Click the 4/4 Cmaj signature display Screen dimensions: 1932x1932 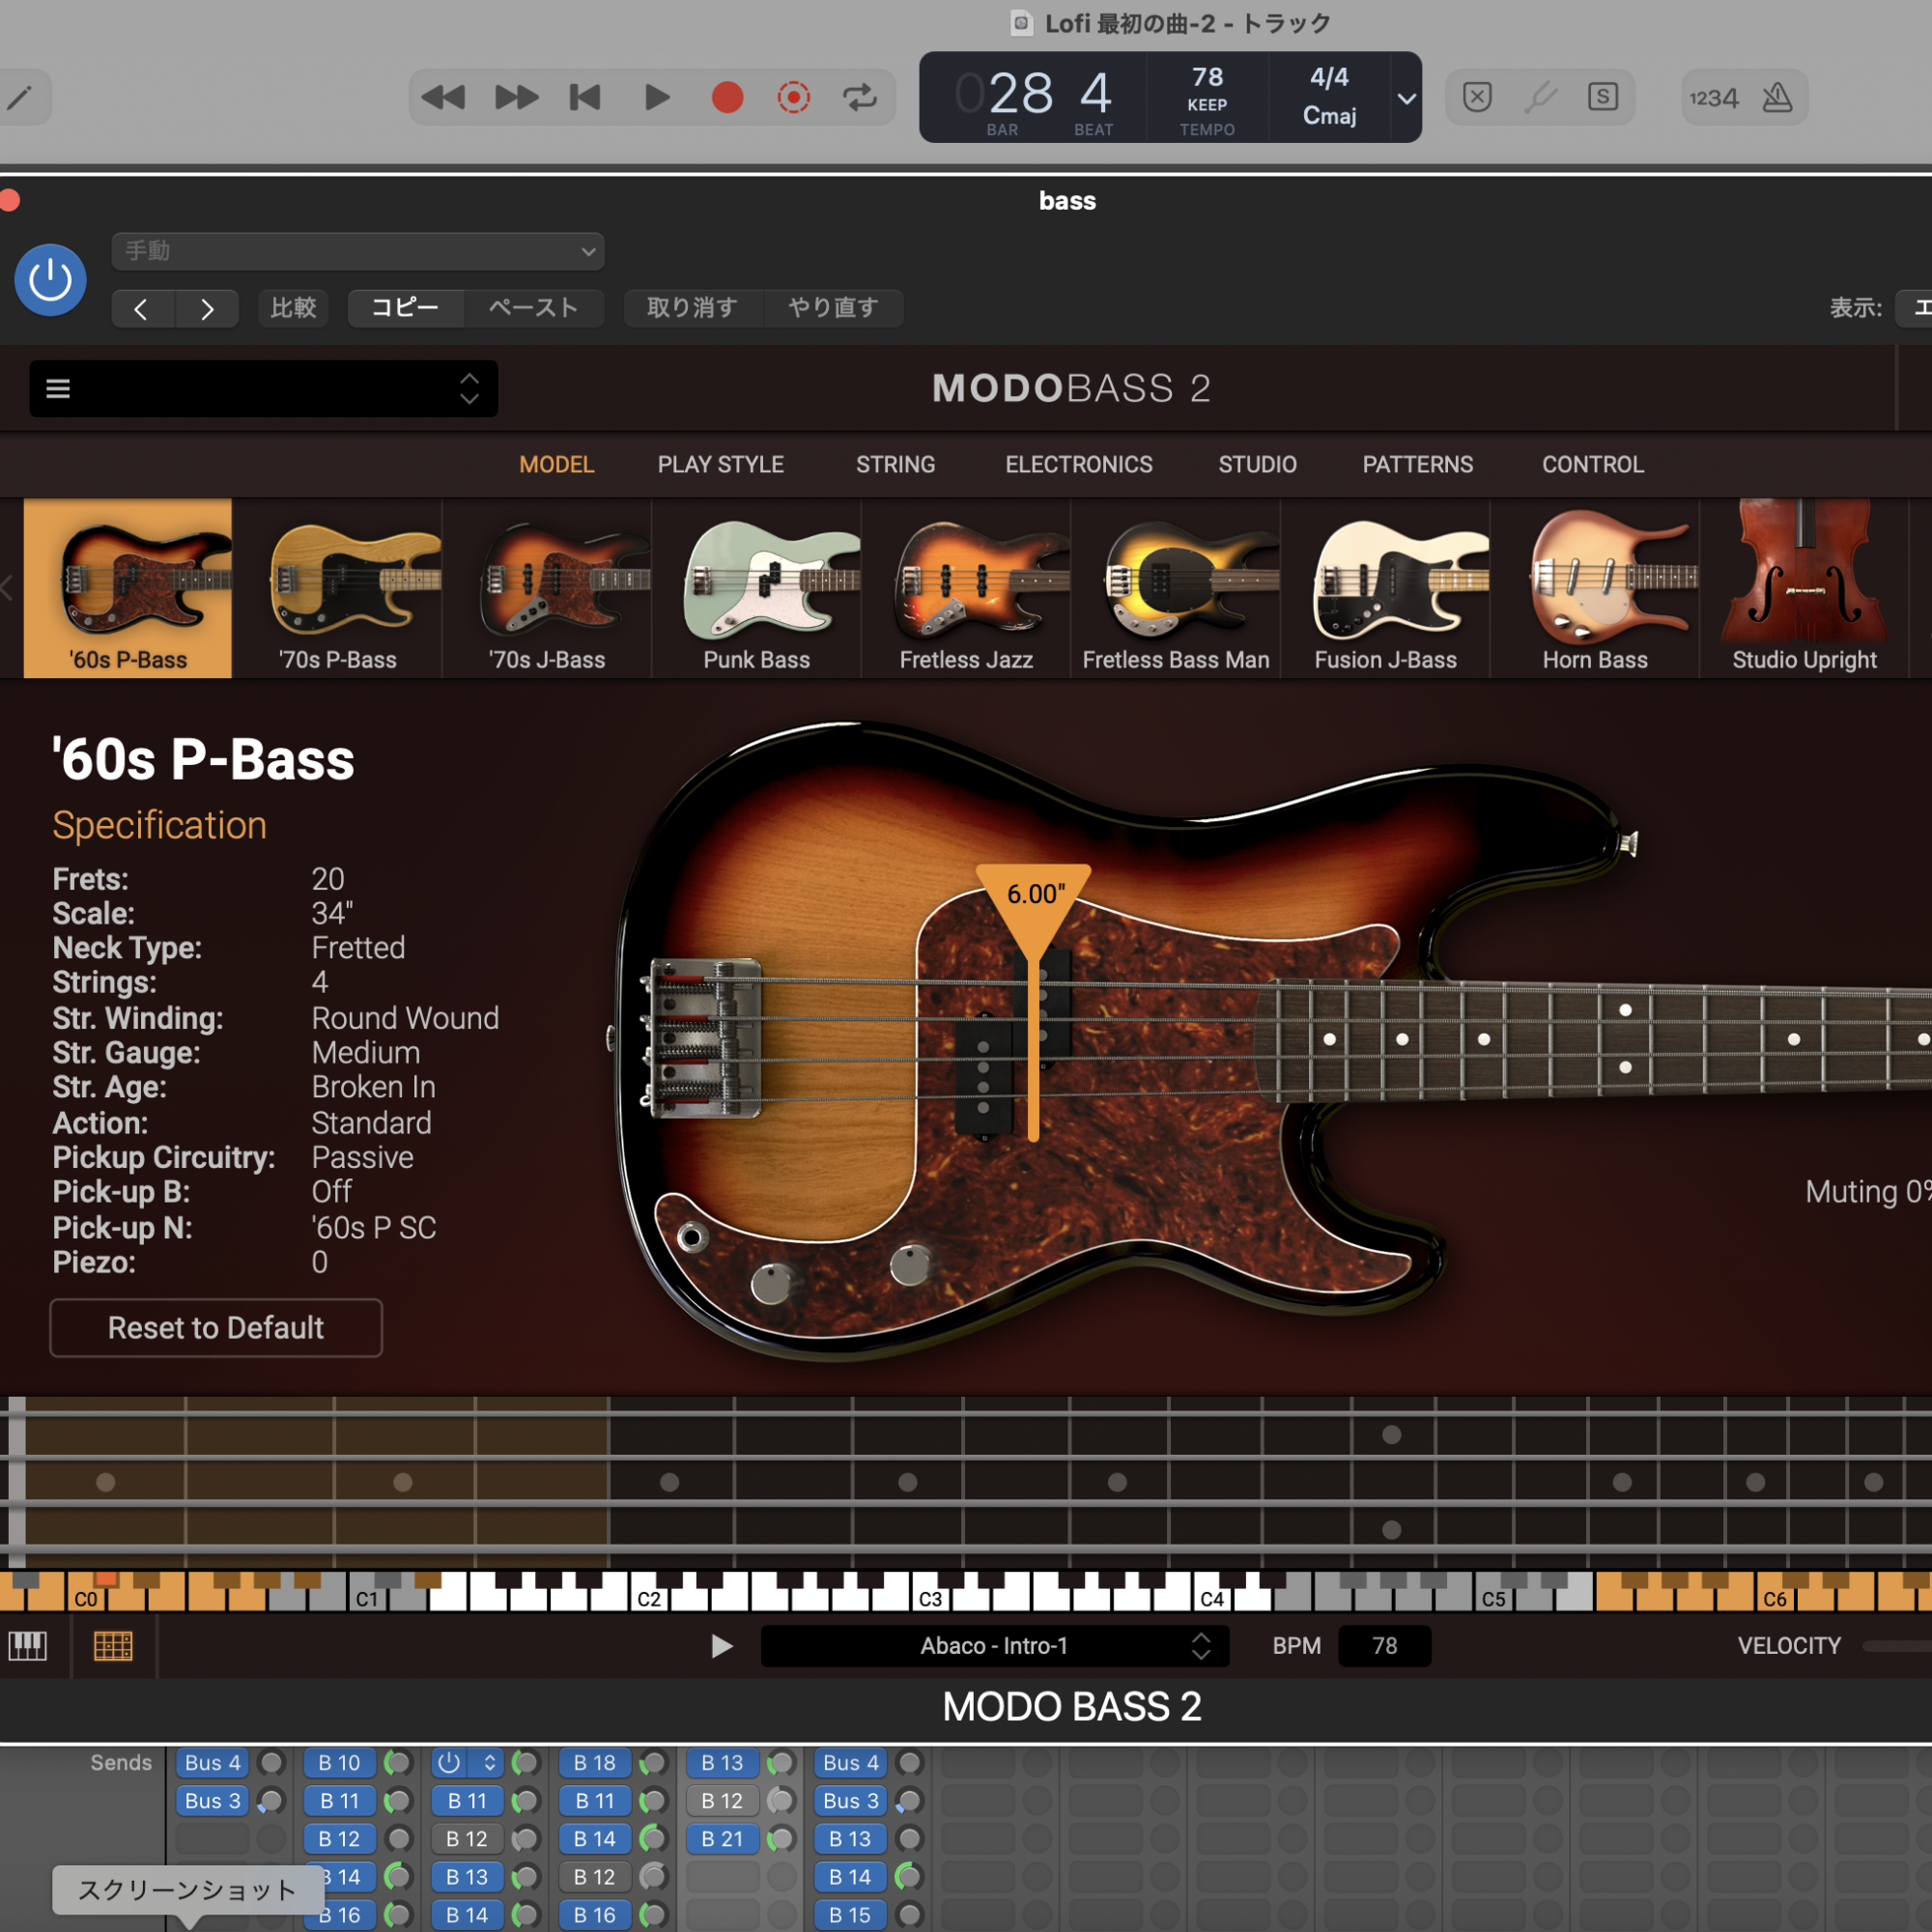(x=1329, y=97)
